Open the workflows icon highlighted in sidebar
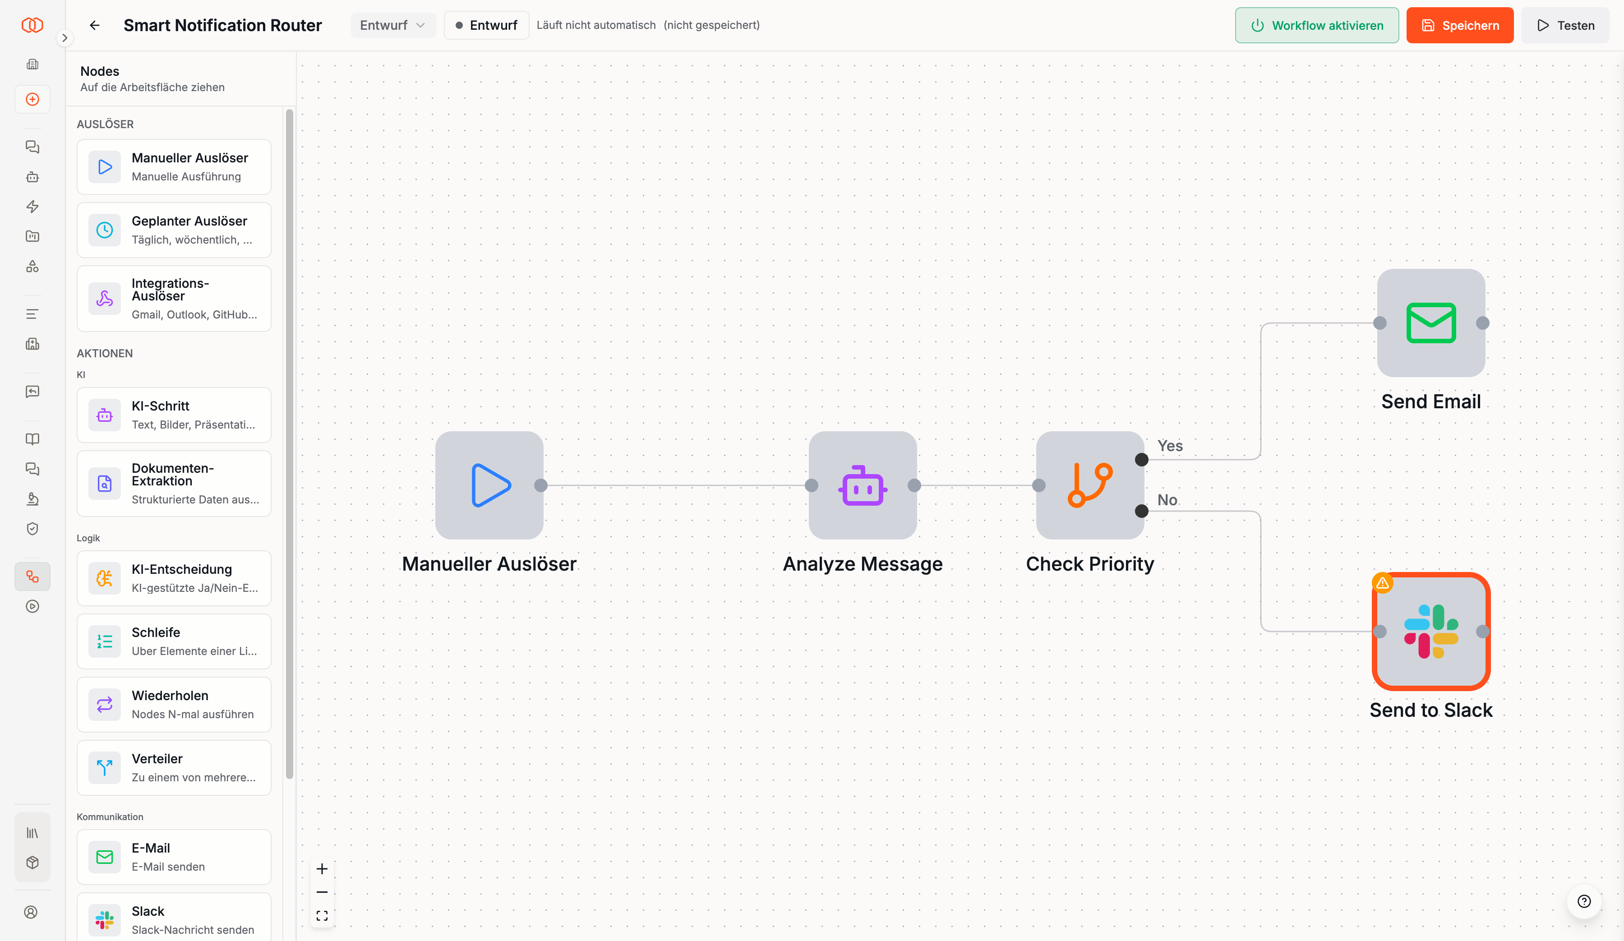Image resolution: width=1624 pixels, height=941 pixels. (32, 577)
